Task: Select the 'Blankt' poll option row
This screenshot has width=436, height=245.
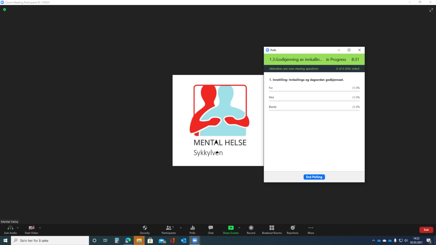Action: [x=314, y=108]
